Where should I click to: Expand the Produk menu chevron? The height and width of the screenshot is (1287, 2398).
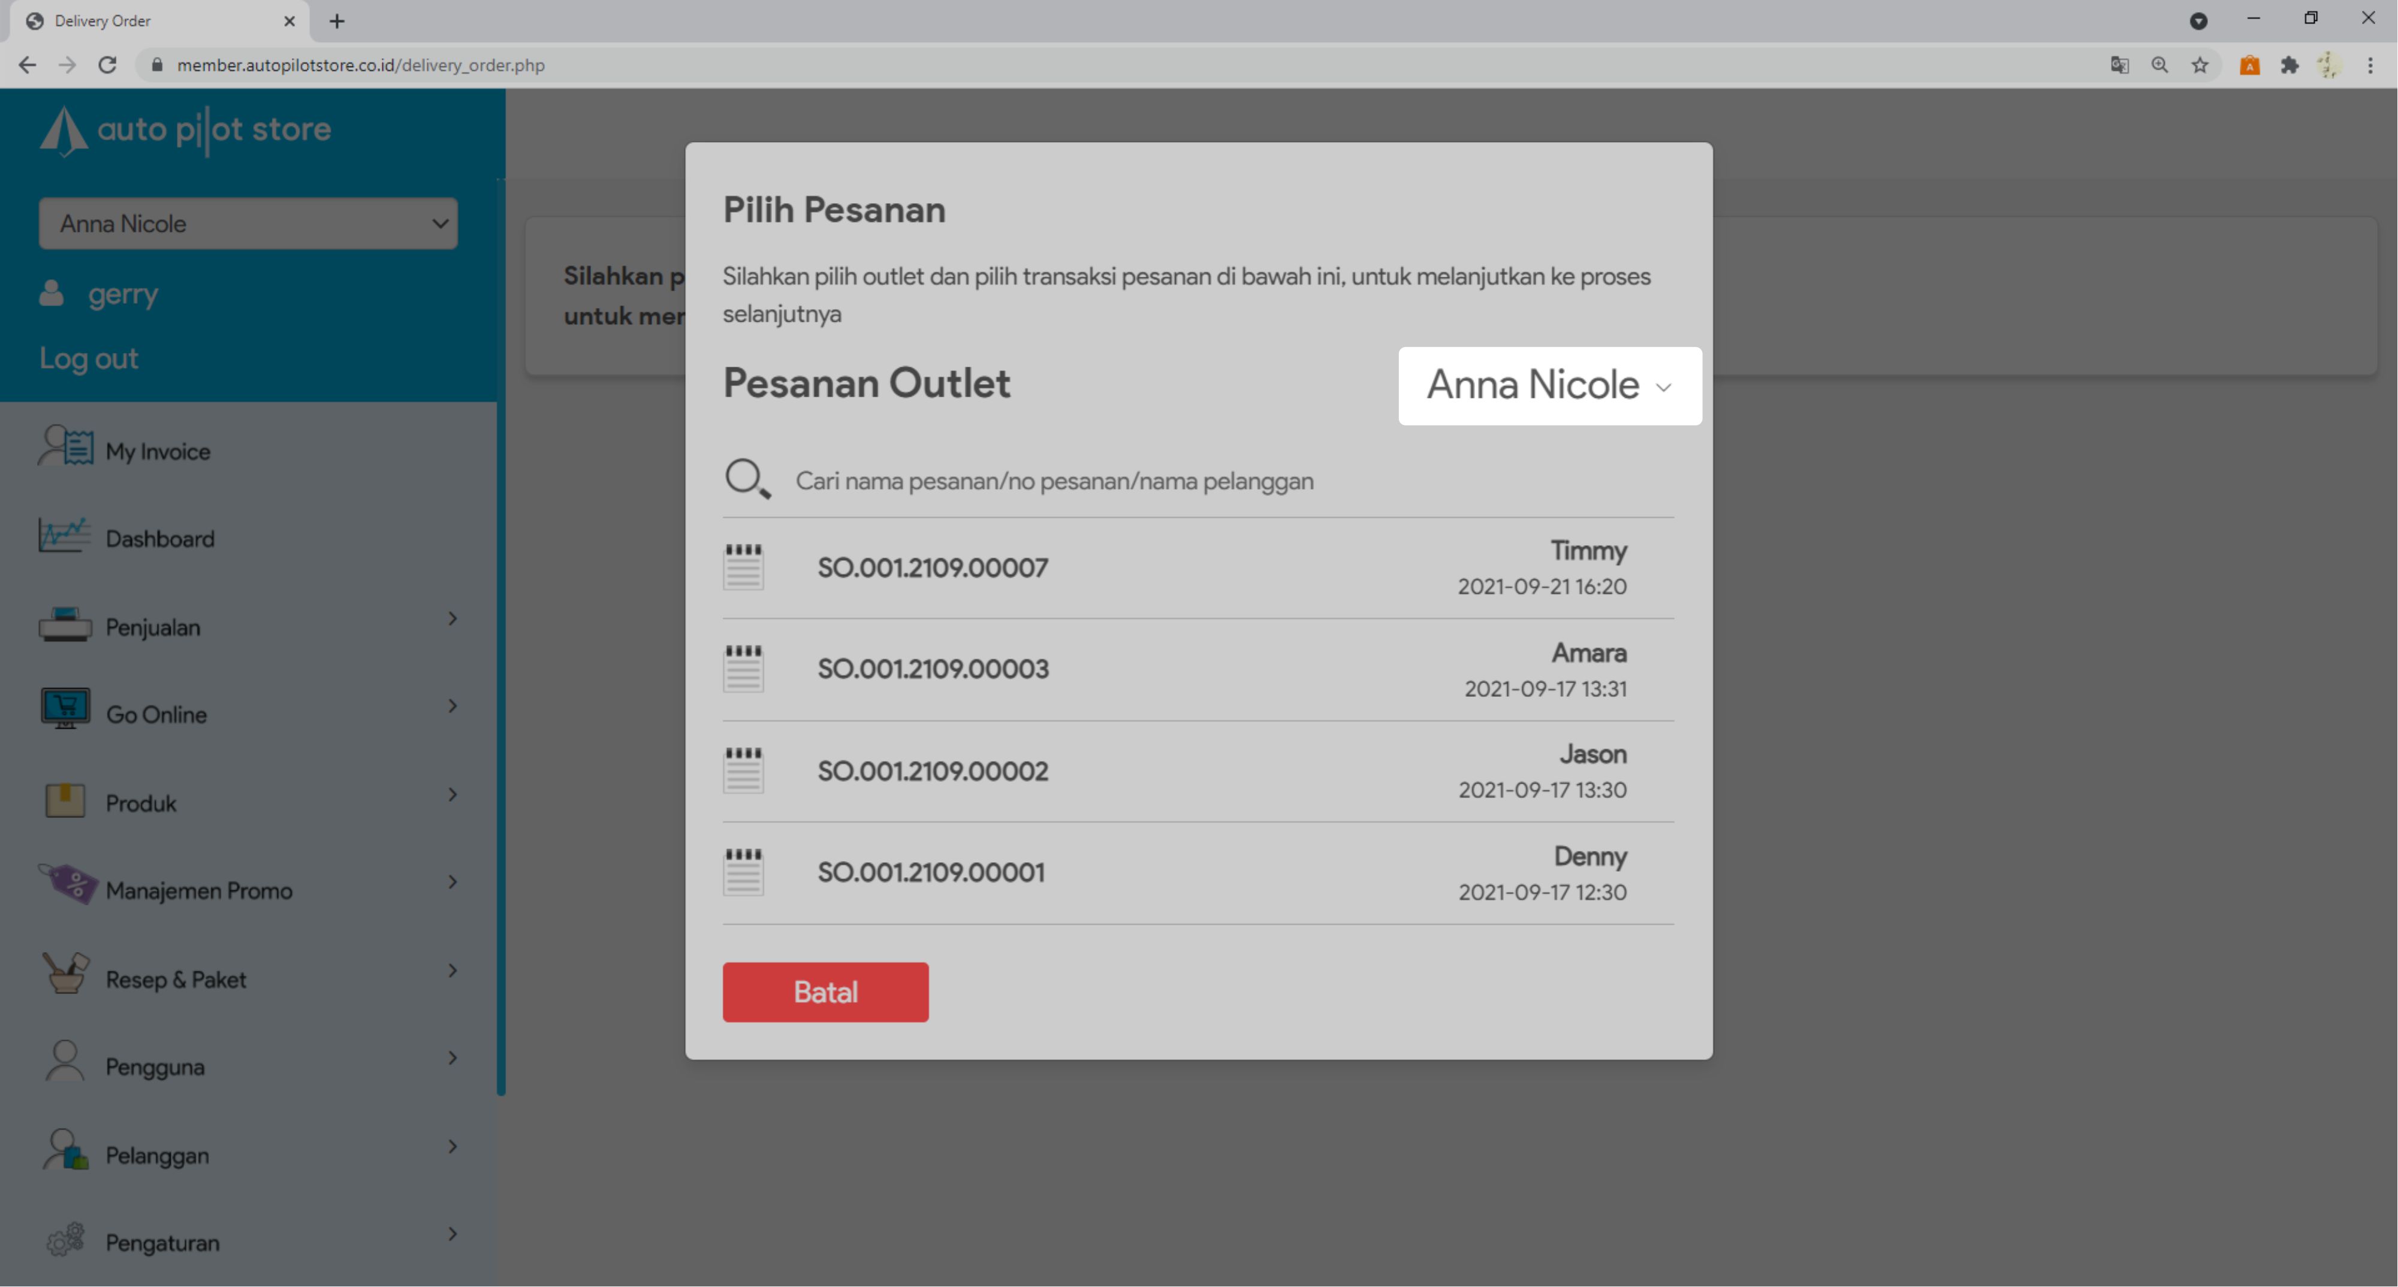(453, 794)
